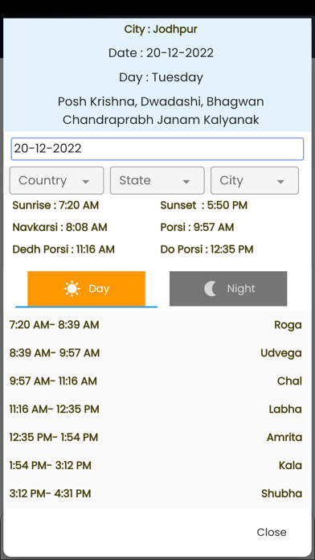
Task: Click the Roga label
Action: [288, 325]
